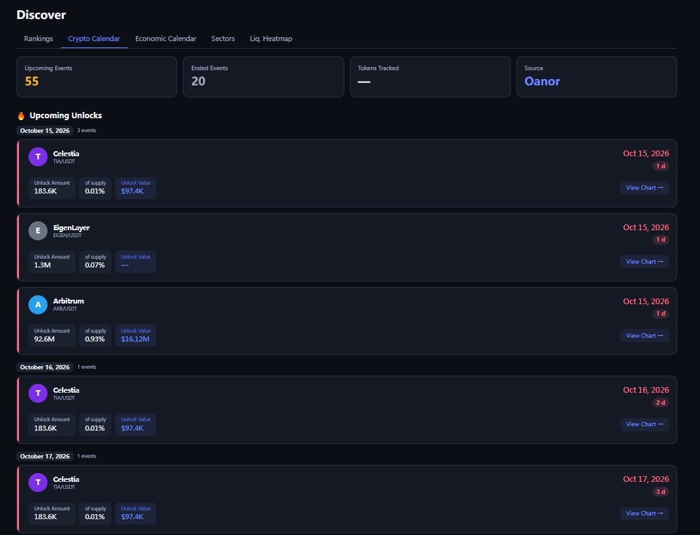Click the EigenLayer token name
Viewport: 700px width, 535px height.
point(72,228)
